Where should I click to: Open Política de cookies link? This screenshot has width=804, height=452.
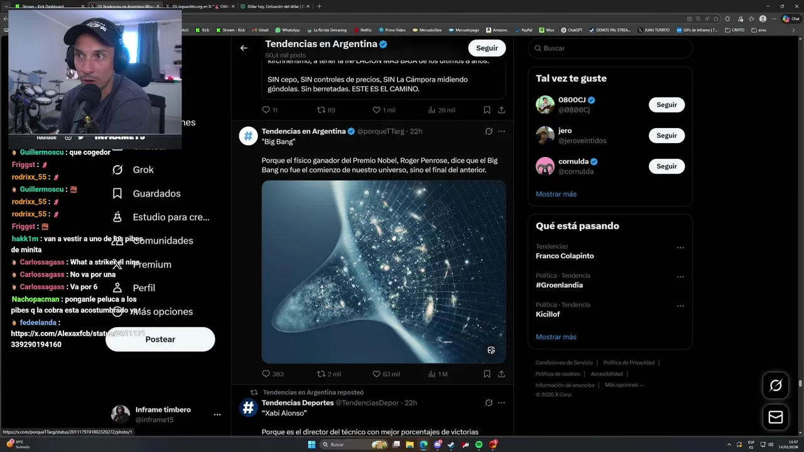558,374
